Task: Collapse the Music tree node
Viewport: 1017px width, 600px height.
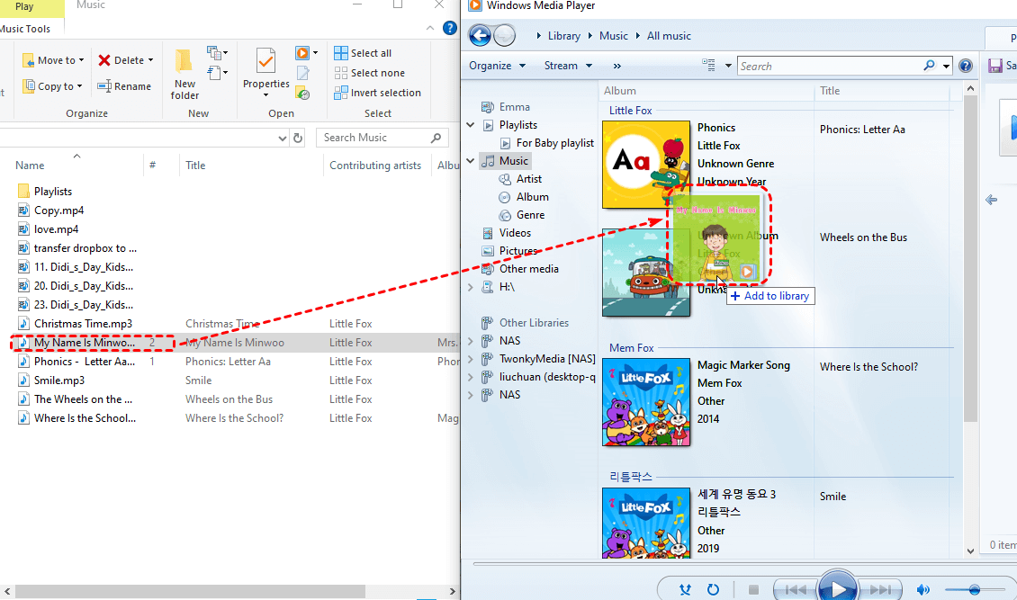Action: 471,161
